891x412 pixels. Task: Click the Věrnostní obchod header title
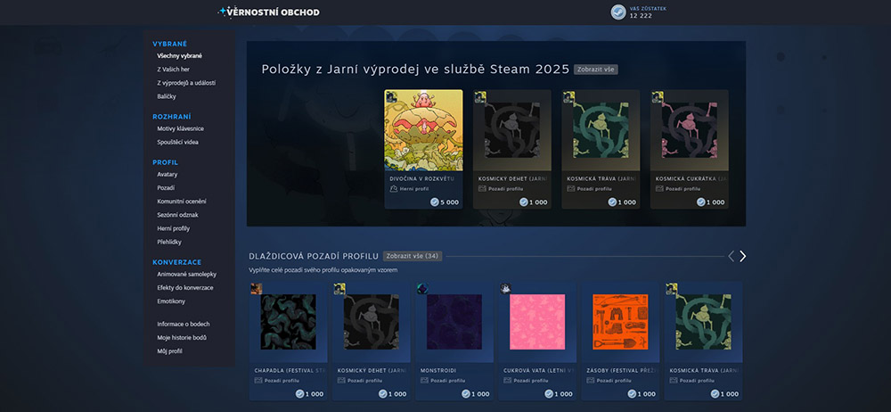(x=275, y=12)
